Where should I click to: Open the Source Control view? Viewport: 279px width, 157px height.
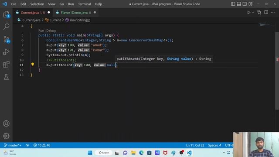(6, 39)
